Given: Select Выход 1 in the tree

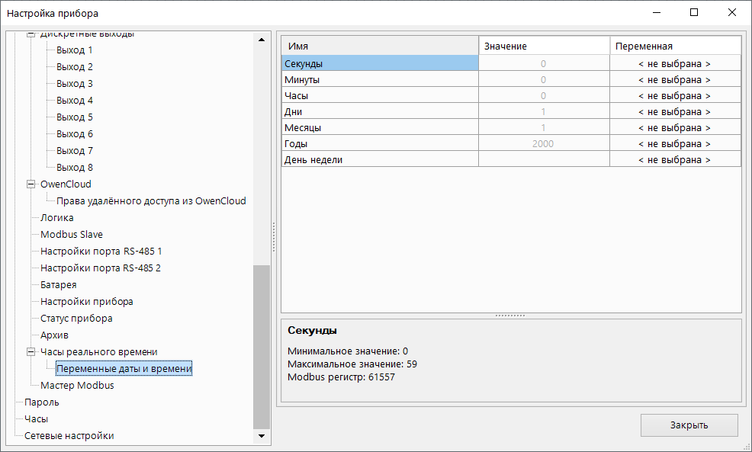Looking at the screenshot, I should pos(74,50).
